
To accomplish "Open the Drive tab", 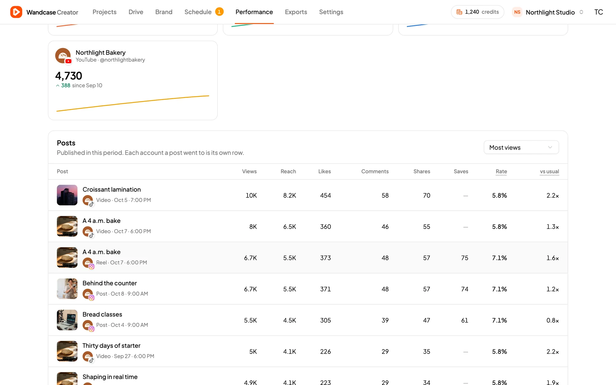I will click(136, 12).
